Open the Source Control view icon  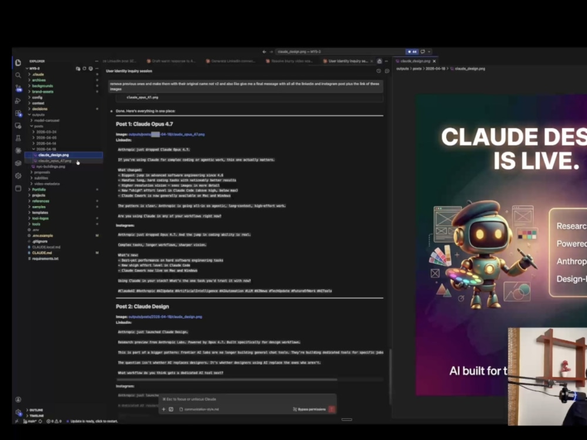point(18,88)
